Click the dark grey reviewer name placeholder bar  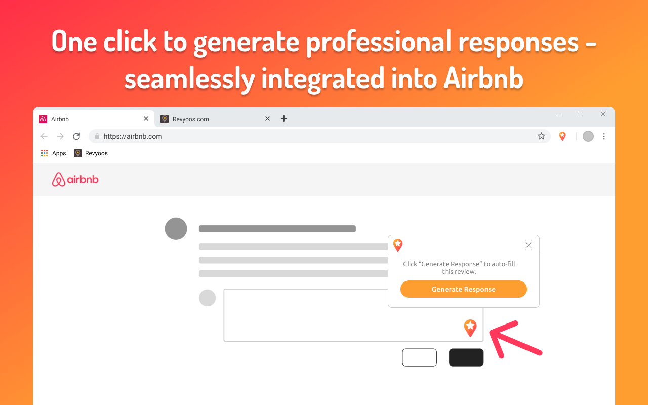(277, 229)
